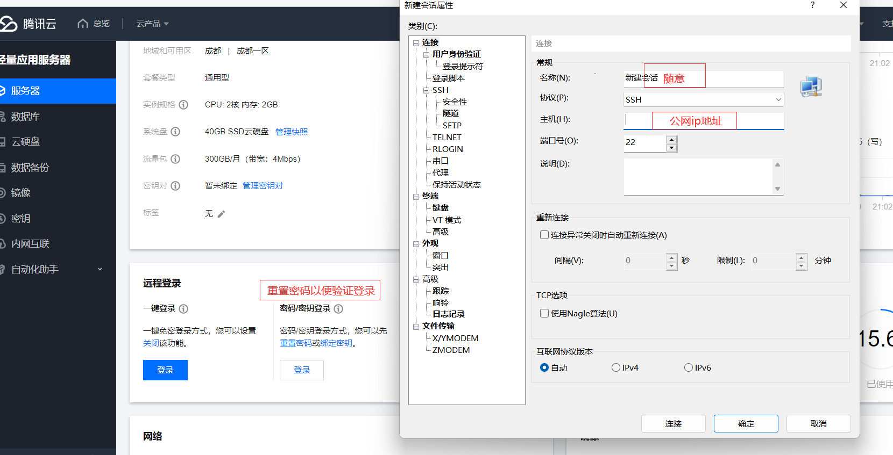Click the 端口号 field showing 22
Viewport: 893px width, 455px height.
tap(645, 143)
